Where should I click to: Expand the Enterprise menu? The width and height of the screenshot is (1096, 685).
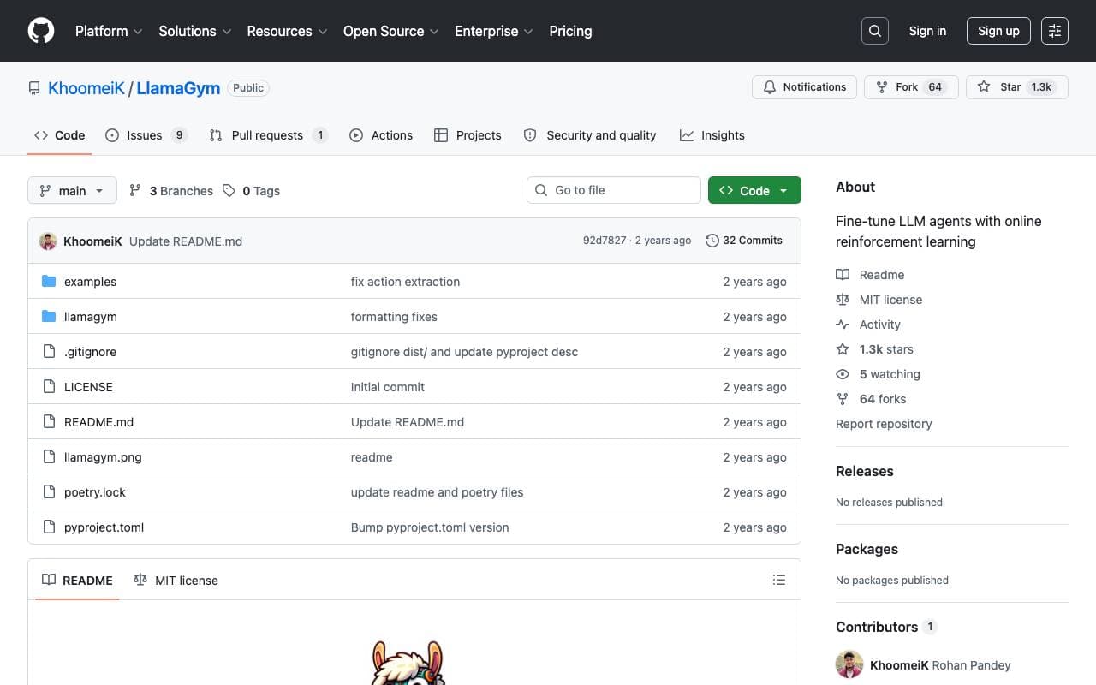pos(494,31)
